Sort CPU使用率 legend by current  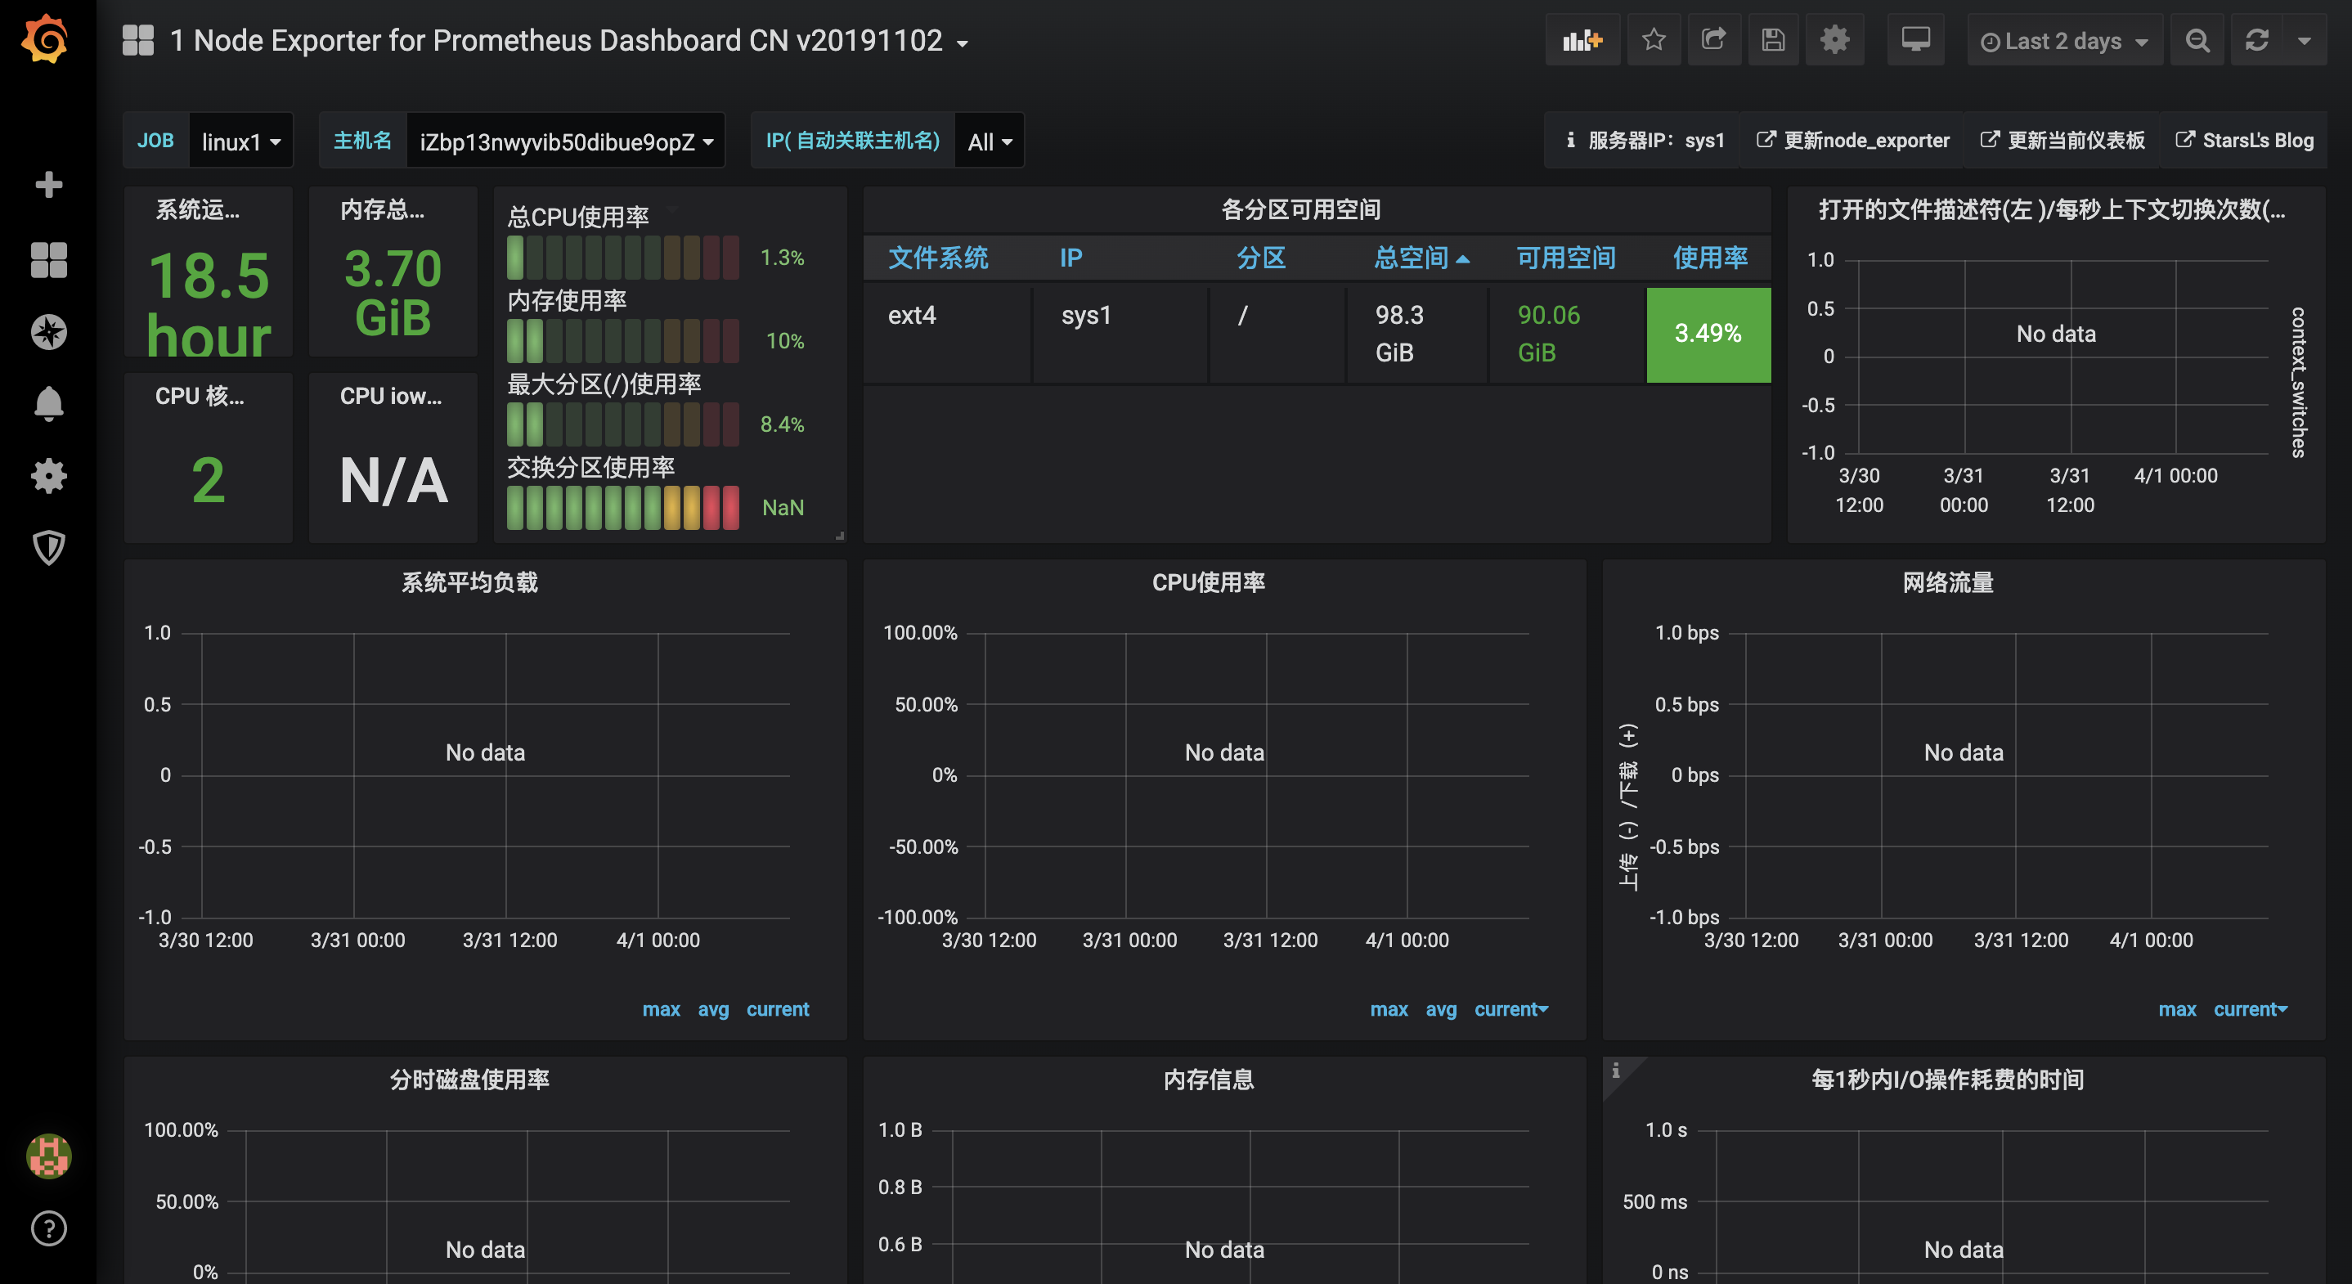(1510, 1009)
